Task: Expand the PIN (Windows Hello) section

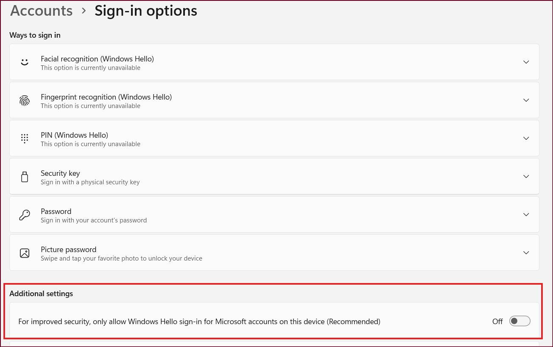Action: coord(526,138)
